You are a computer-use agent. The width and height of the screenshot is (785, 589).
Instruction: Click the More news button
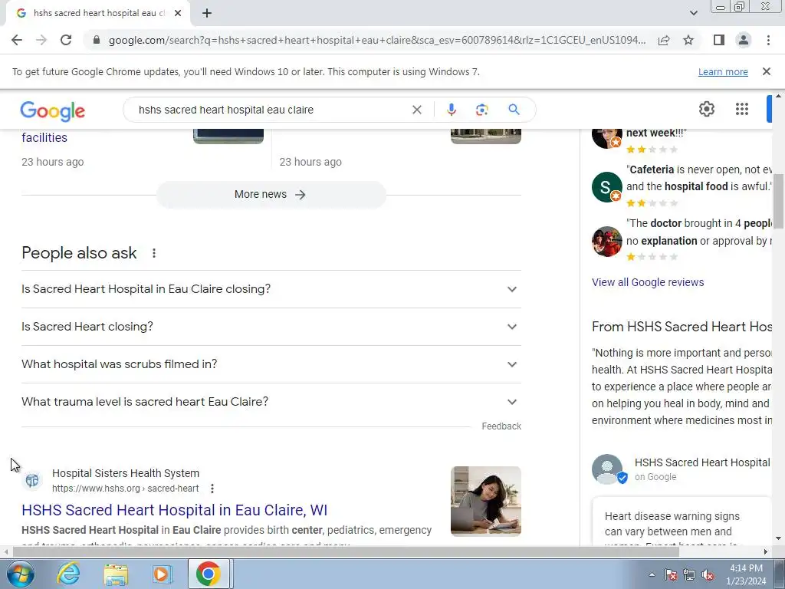[271, 194]
